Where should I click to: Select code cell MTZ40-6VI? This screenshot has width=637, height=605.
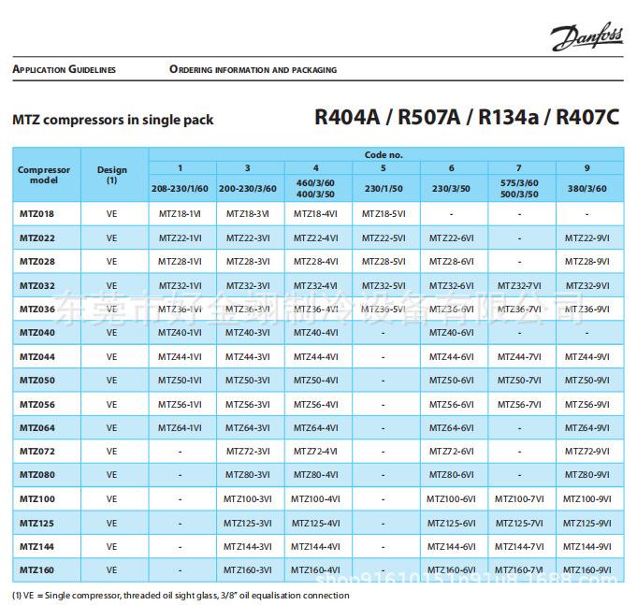[x=452, y=333]
